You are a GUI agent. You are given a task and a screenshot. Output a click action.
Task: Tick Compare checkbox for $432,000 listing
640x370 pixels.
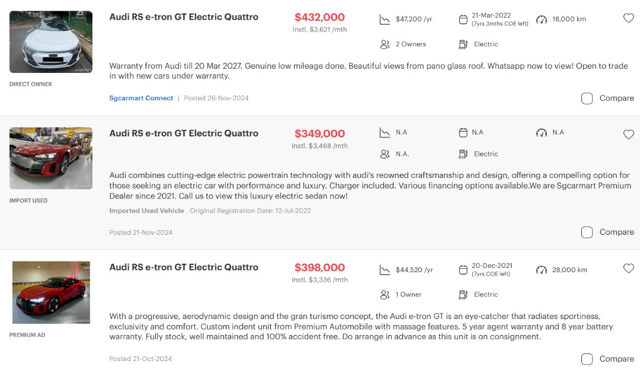click(x=587, y=98)
